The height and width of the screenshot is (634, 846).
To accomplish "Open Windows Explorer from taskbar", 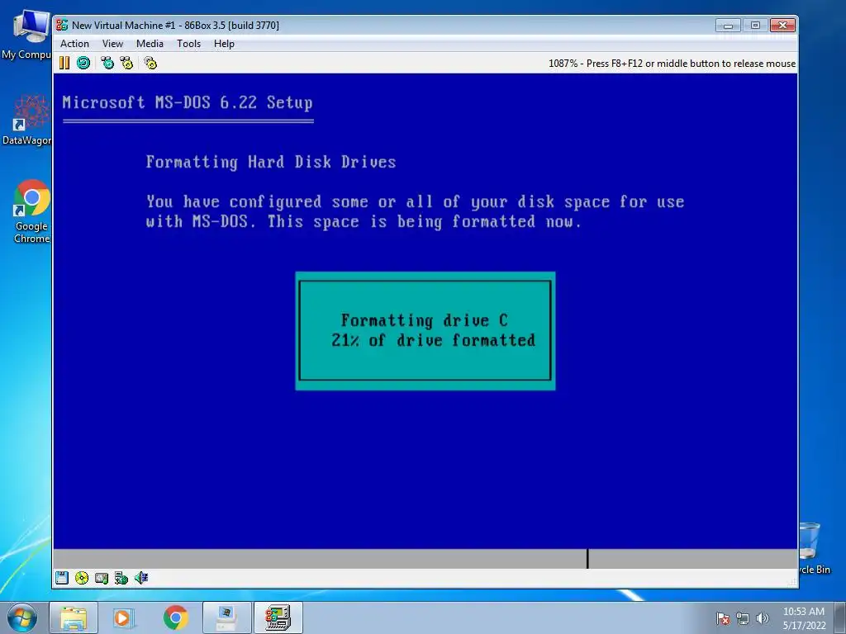I will click(74, 617).
